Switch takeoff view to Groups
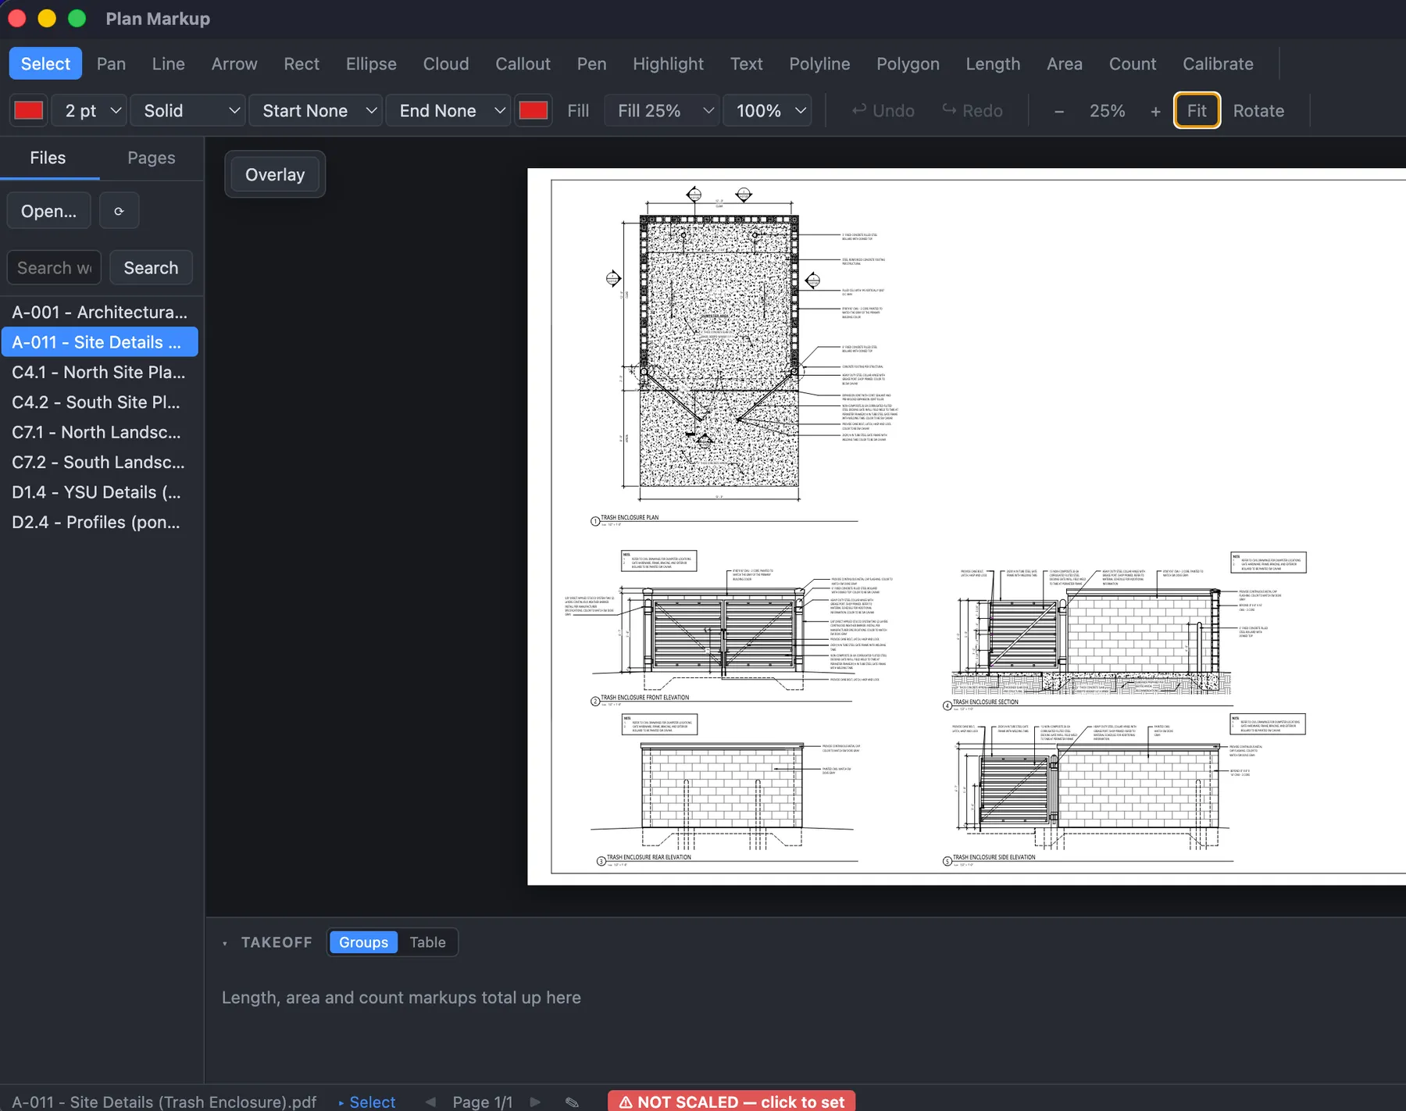Viewport: 1406px width, 1111px height. point(363,942)
